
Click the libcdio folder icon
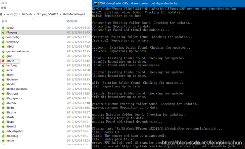pos(3,84)
